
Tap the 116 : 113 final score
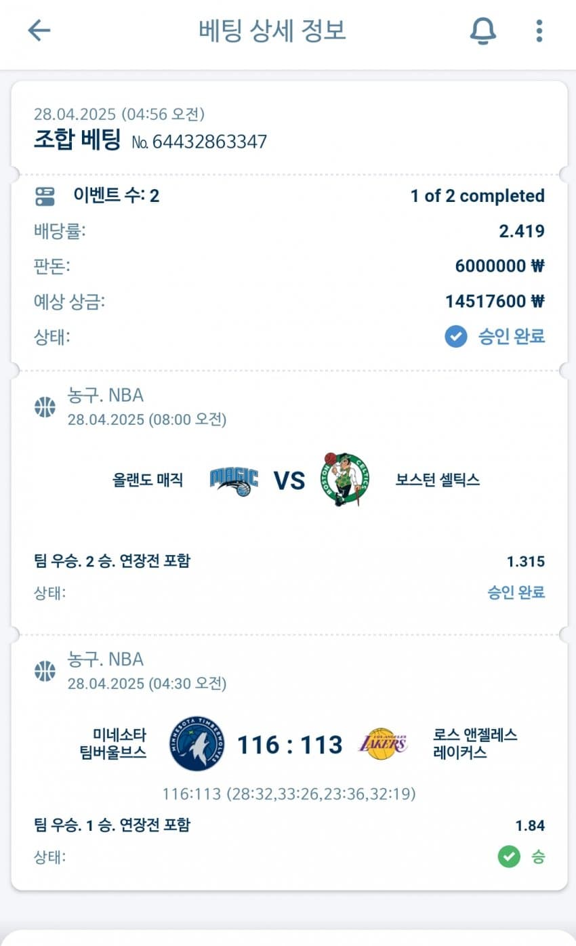click(290, 745)
